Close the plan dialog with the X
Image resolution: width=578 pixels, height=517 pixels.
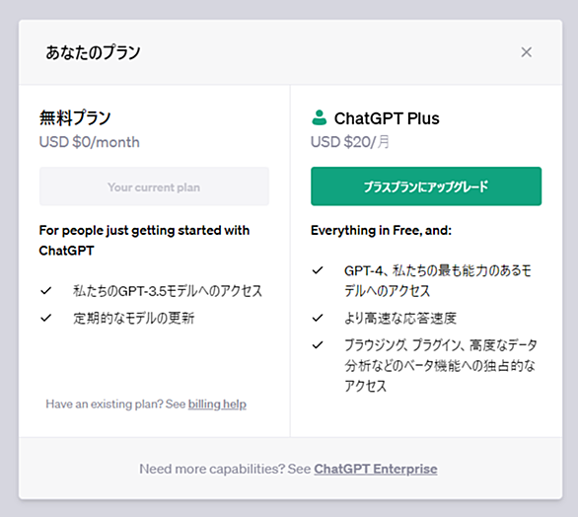pyautogui.click(x=526, y=52)
